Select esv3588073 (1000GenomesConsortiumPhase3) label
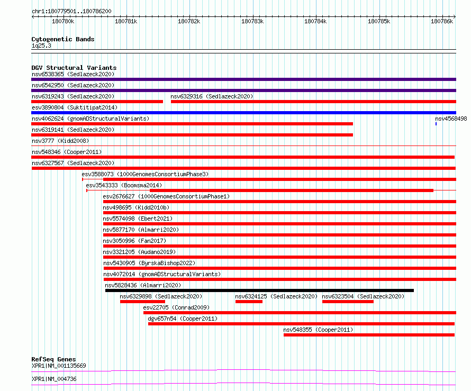471x391 pixels. coord(145,174)
